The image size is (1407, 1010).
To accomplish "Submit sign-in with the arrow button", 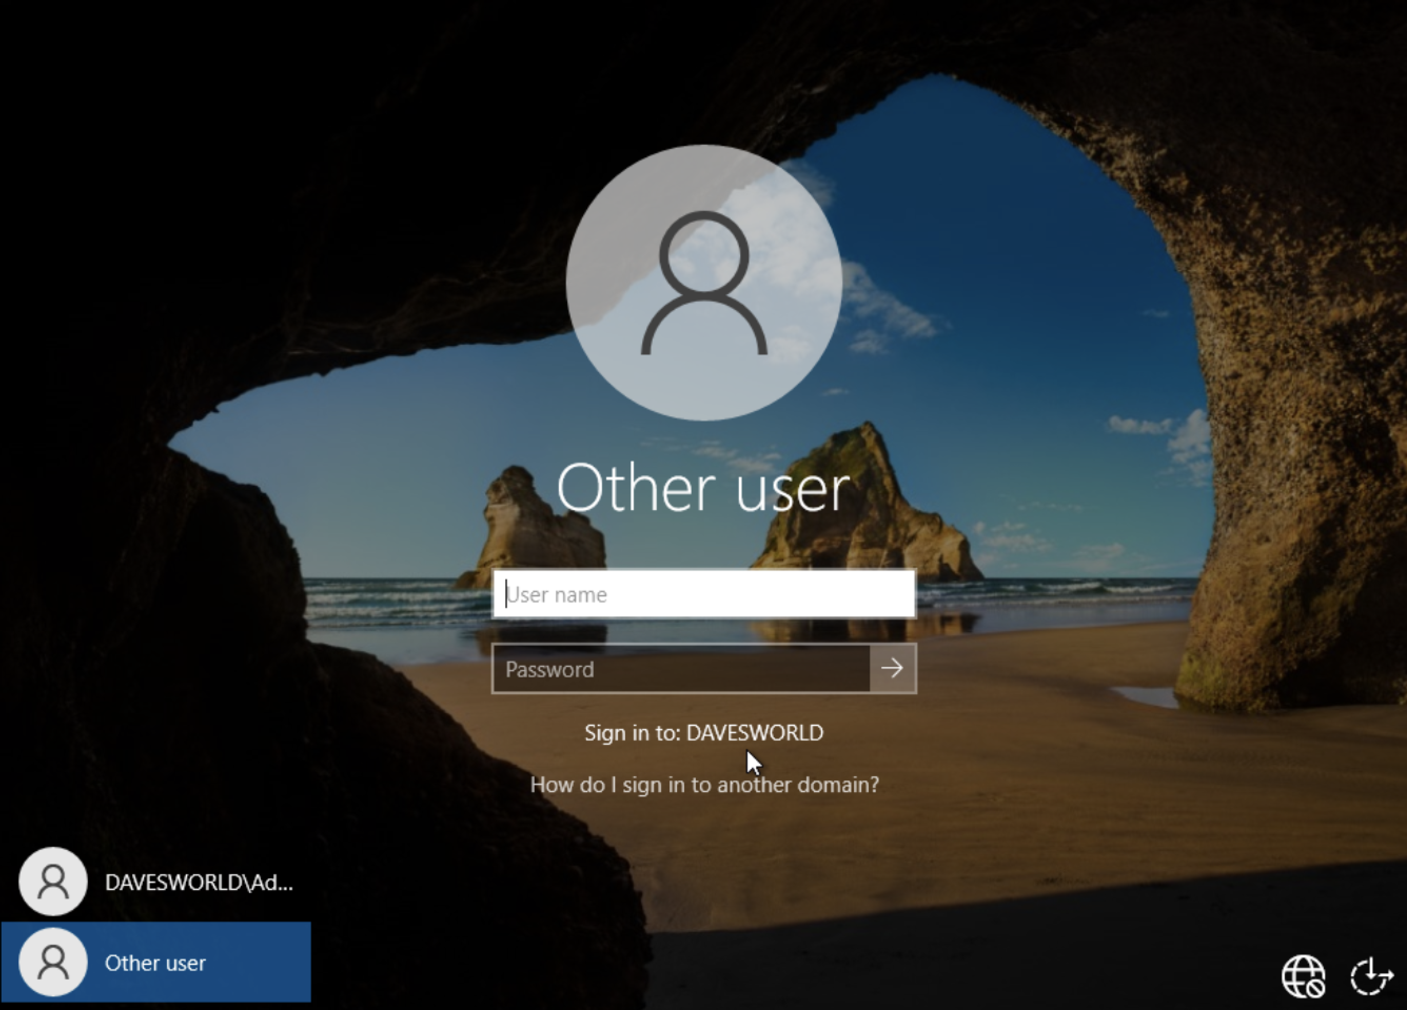I will 893,668.
